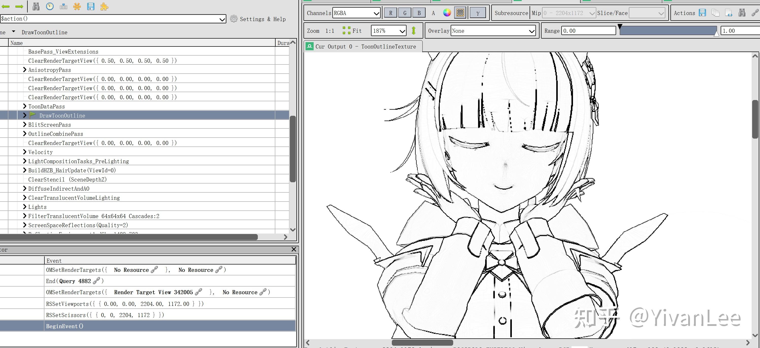This screenshot has width=760, height=348.
Task: Select the BlitScreenPass event row
Action: pos(49,125)
